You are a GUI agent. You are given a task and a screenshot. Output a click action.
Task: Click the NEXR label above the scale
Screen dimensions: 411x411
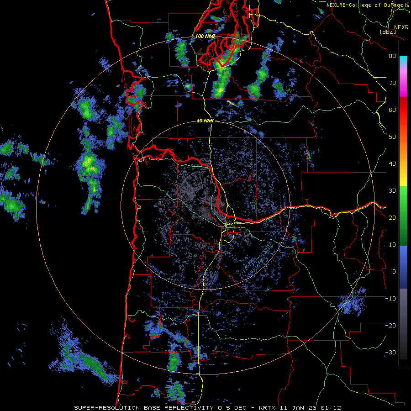[x=401, y=27]
